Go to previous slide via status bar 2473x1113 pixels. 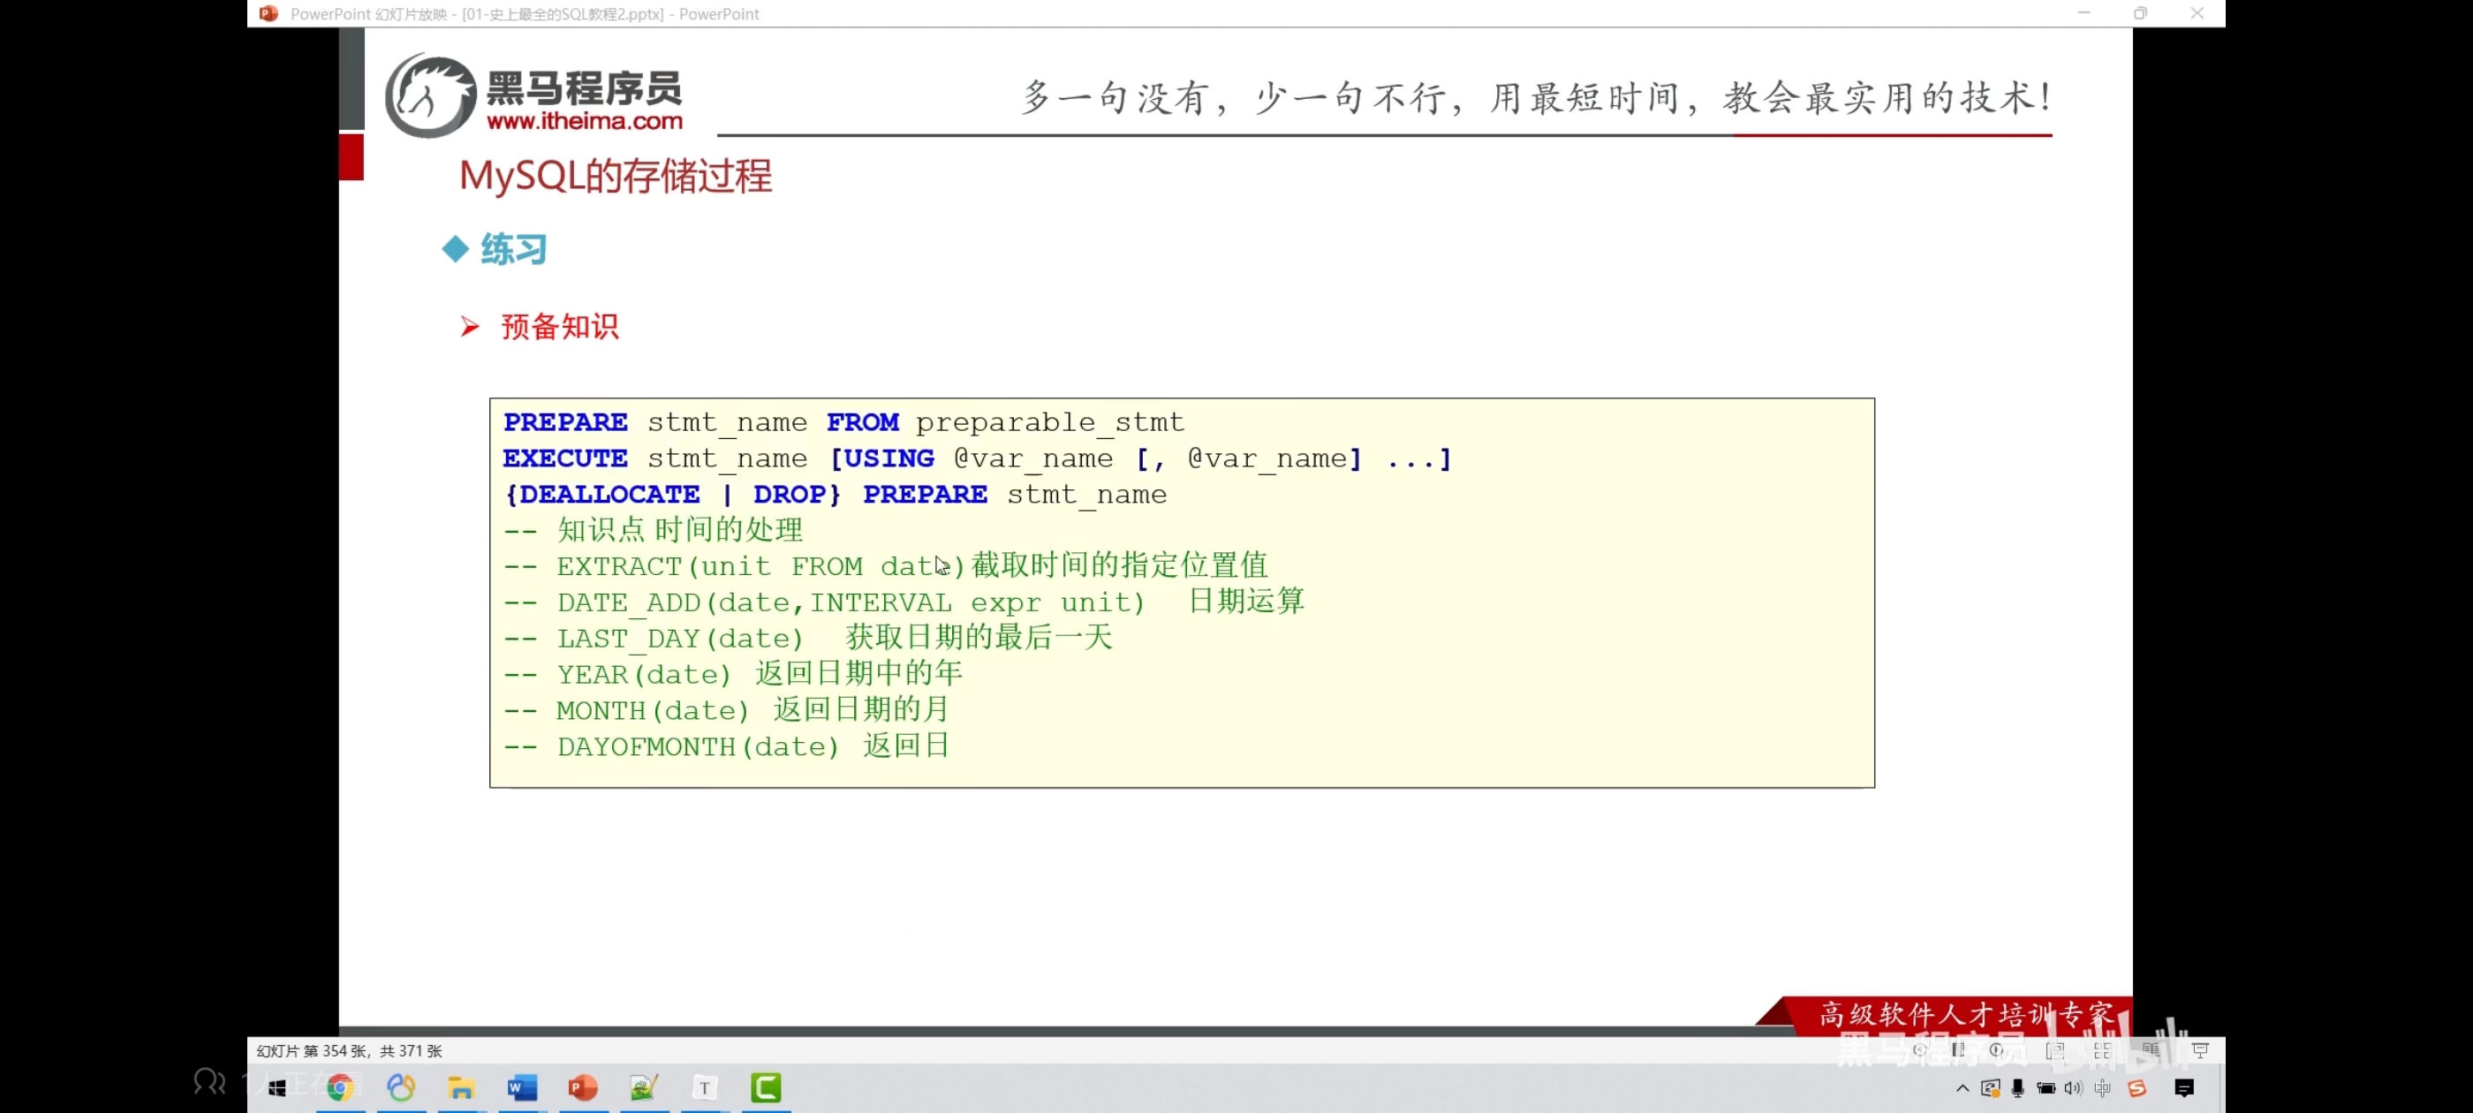tap(1919, 1049)
